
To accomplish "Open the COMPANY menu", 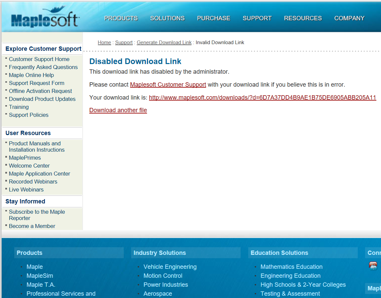I will click(349, 18).
